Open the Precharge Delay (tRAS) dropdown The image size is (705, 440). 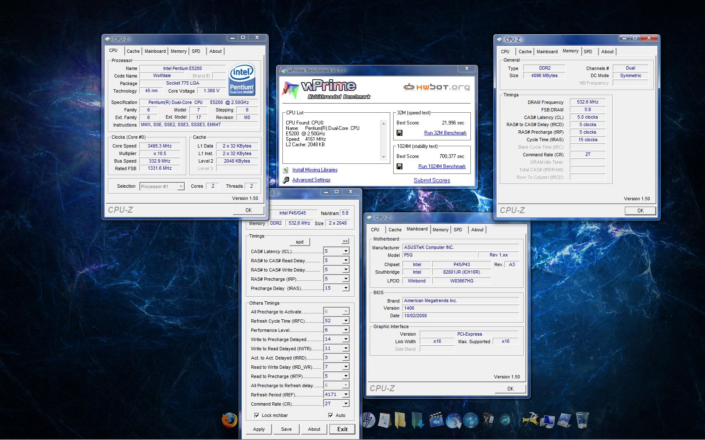tap(346, 288)
